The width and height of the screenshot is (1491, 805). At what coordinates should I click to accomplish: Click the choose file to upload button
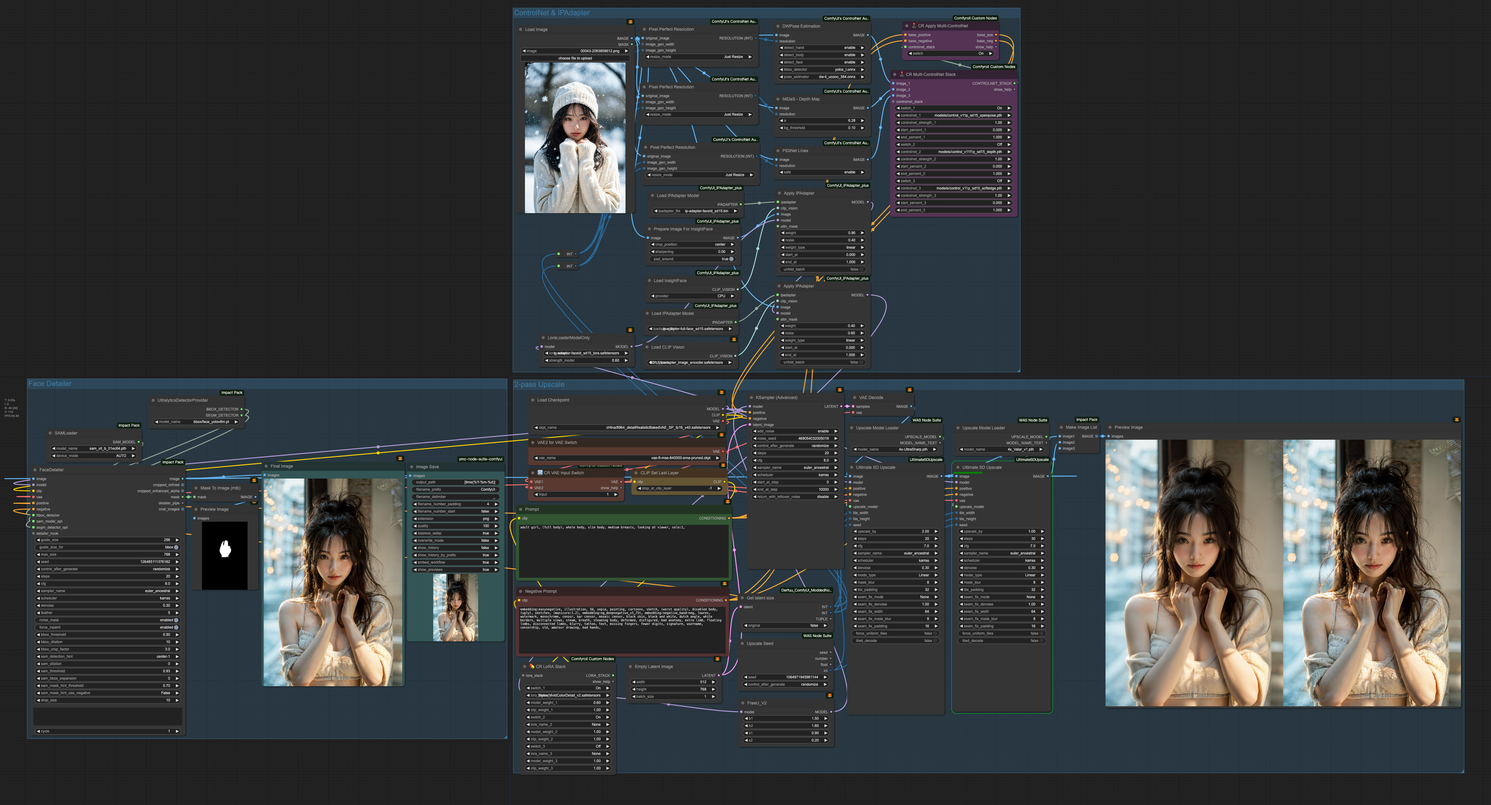(x=575, y=58)
